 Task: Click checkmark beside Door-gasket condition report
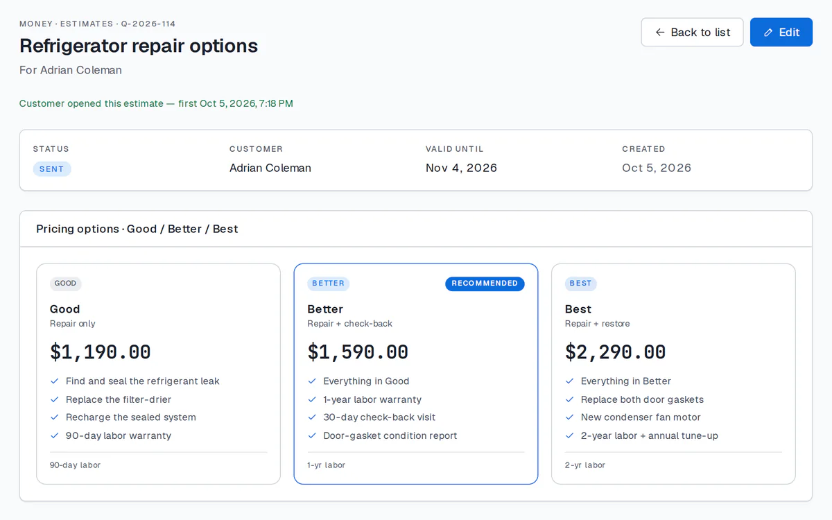(312, 436)
